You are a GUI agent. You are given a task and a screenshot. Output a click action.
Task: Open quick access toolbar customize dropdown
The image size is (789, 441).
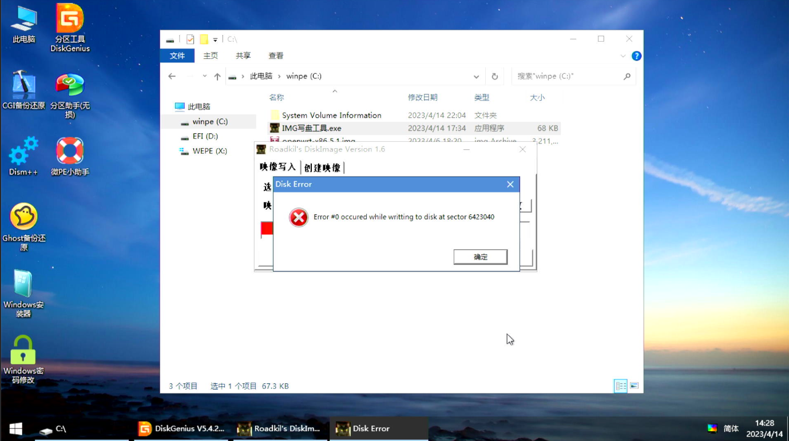pos(215,39)
